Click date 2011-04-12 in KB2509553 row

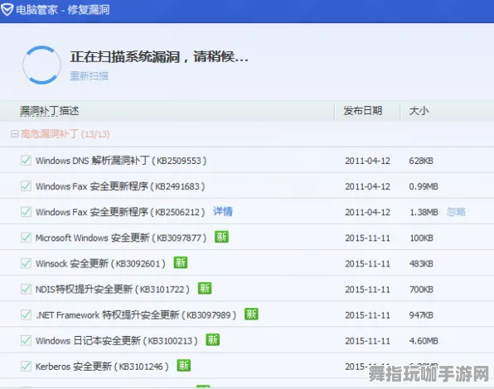[367, 161]
